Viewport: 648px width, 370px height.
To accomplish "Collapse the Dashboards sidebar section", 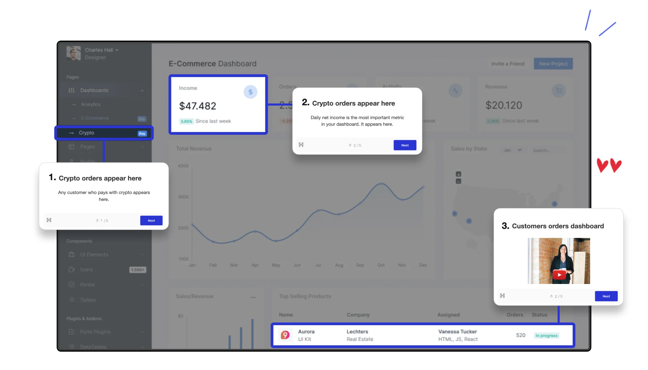I will tap(142, 91).
